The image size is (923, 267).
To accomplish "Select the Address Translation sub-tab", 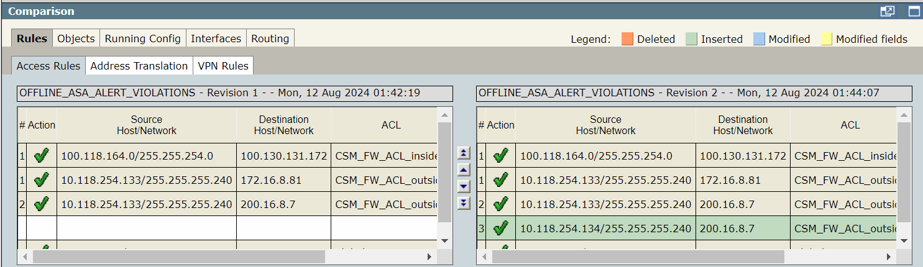I will point(139,66).
